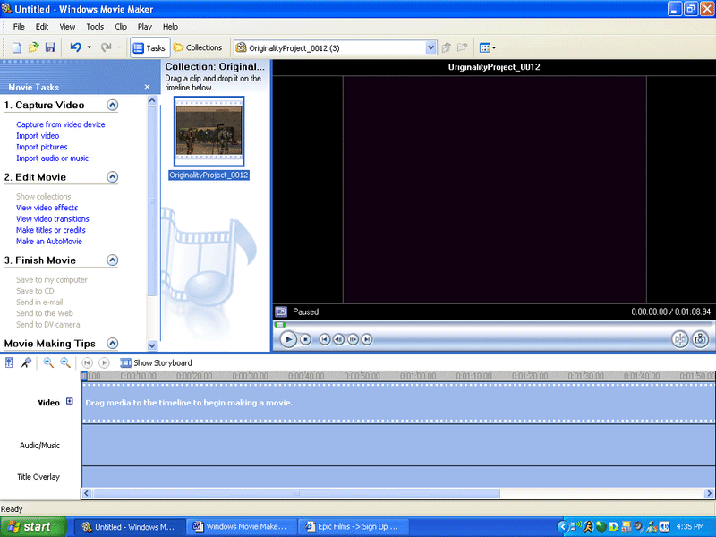Click the Play button in the preview monitor
Screen dimensions: 716x537
click(288, 339)
